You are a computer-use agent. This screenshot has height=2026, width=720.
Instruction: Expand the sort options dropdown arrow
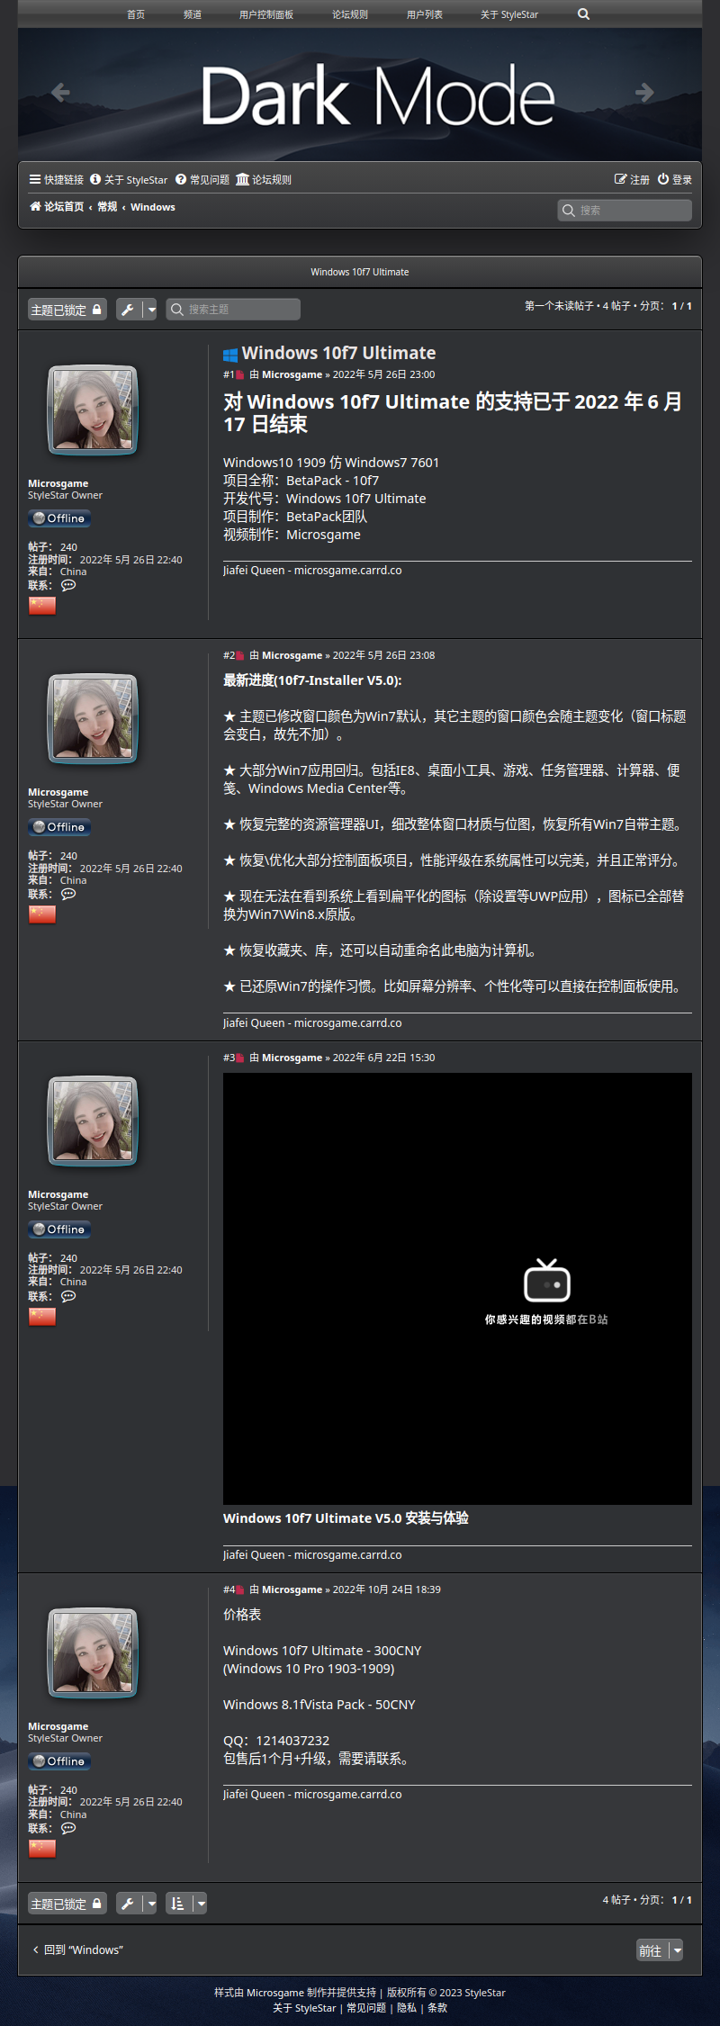(200, 1904)
